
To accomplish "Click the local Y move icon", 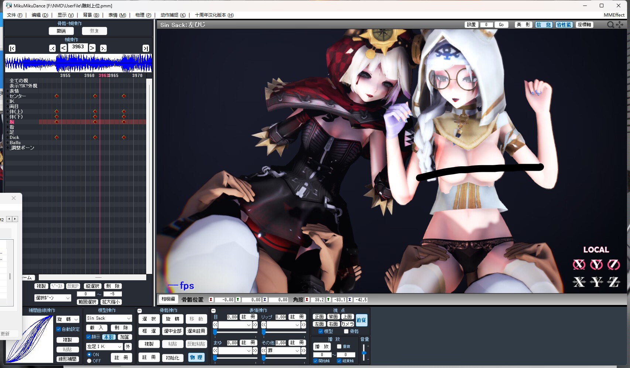I will (x=596, y=282).
